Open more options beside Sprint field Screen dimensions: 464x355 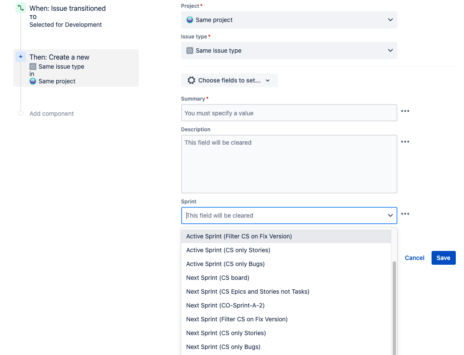pyautogui.click(x=405, y=214)
